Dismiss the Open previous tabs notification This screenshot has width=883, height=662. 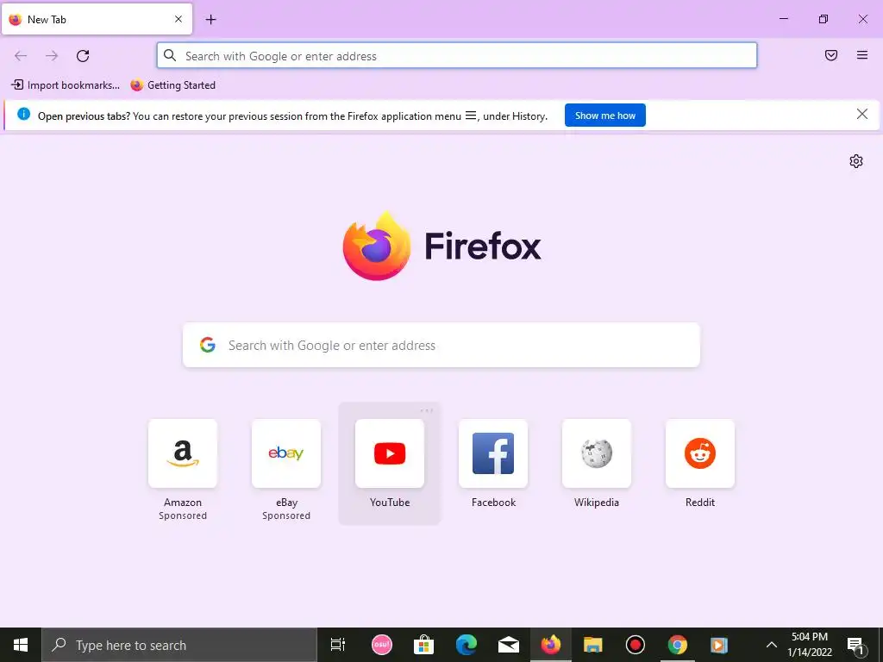click(x=861, y=115)
